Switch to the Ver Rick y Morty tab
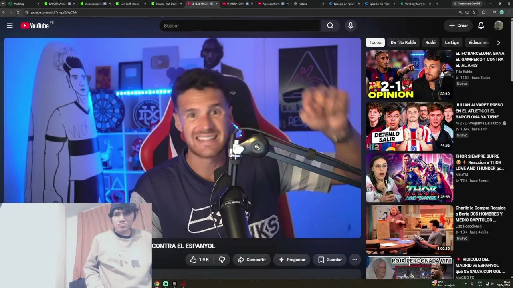Viewport: 513px width, 288px height. tap(416, 4)
